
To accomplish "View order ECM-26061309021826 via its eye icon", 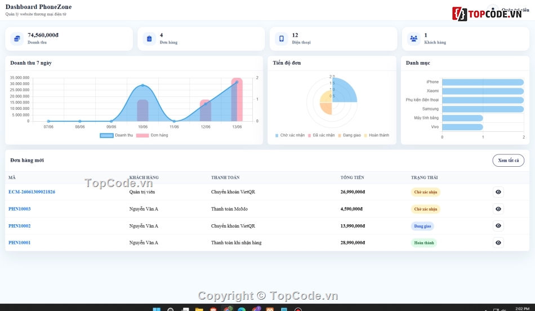I will pyautogui.click(x=498, y=192).
